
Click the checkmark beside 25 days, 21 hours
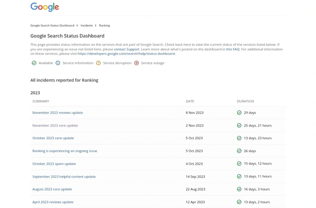(x=239, y=125)
